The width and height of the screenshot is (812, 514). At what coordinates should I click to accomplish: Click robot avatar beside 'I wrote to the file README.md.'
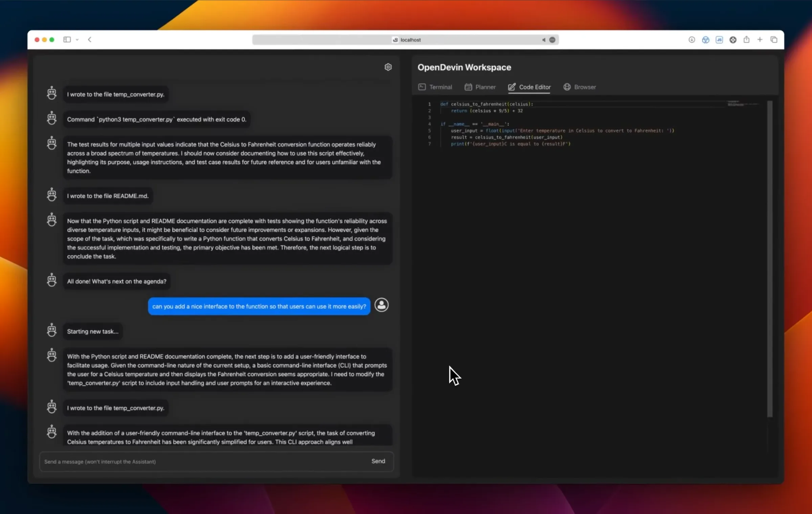(51, 195)
